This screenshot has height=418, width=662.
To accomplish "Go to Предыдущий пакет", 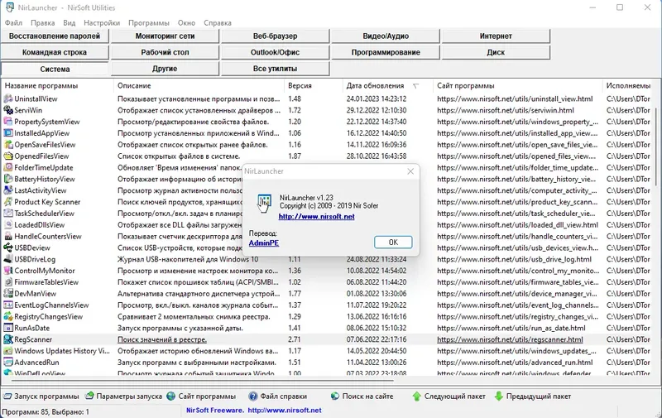I will pos(532,396).
